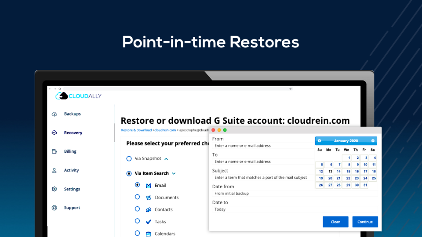
Task: Click the Subject search term field
Action: 262,177
